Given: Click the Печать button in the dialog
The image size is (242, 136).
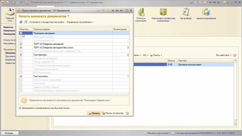Looking at the screenshot, I should click(94, 113).
